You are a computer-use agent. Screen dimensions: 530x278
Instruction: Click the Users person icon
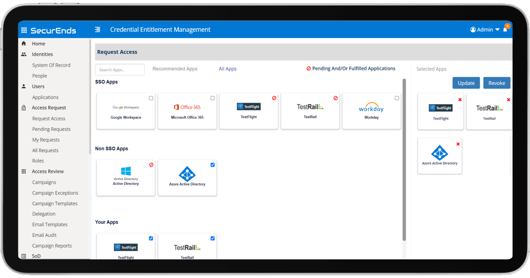coord(24,86)
